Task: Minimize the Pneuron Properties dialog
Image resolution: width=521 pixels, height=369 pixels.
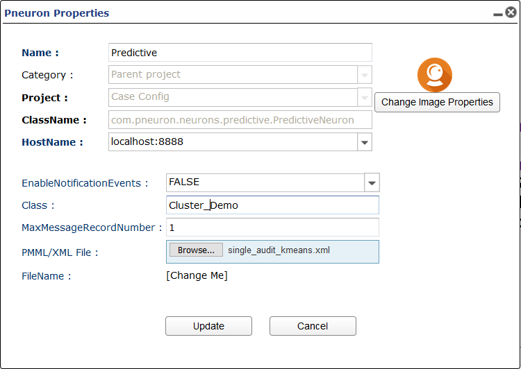Action: [498, 15]
